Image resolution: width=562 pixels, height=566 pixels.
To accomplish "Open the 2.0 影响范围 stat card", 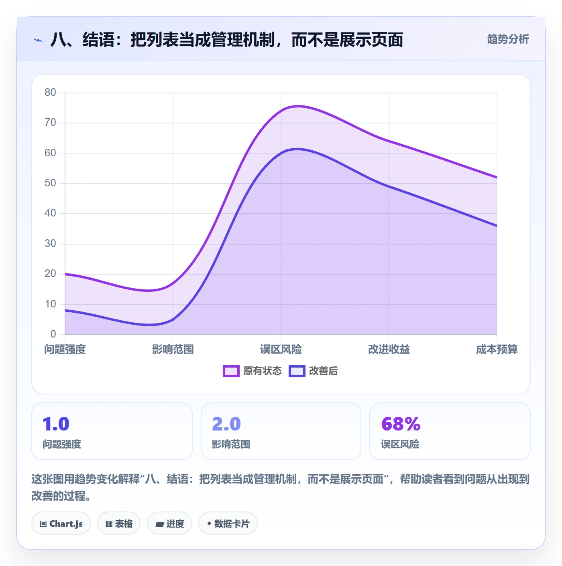I will pyautogui.click(x=281, y=431).
